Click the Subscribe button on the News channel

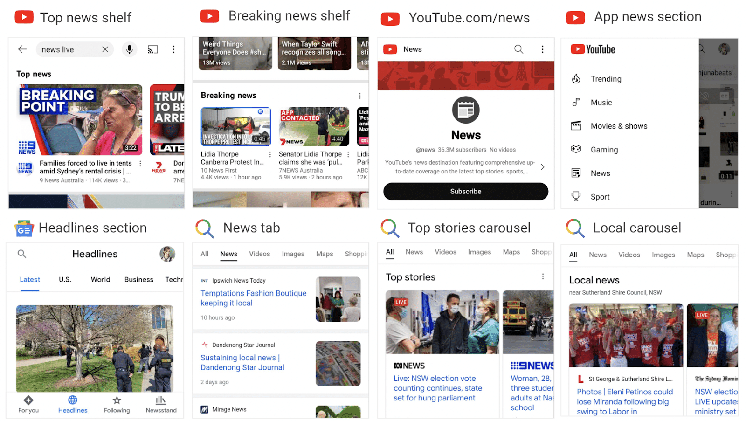point(465,192)
